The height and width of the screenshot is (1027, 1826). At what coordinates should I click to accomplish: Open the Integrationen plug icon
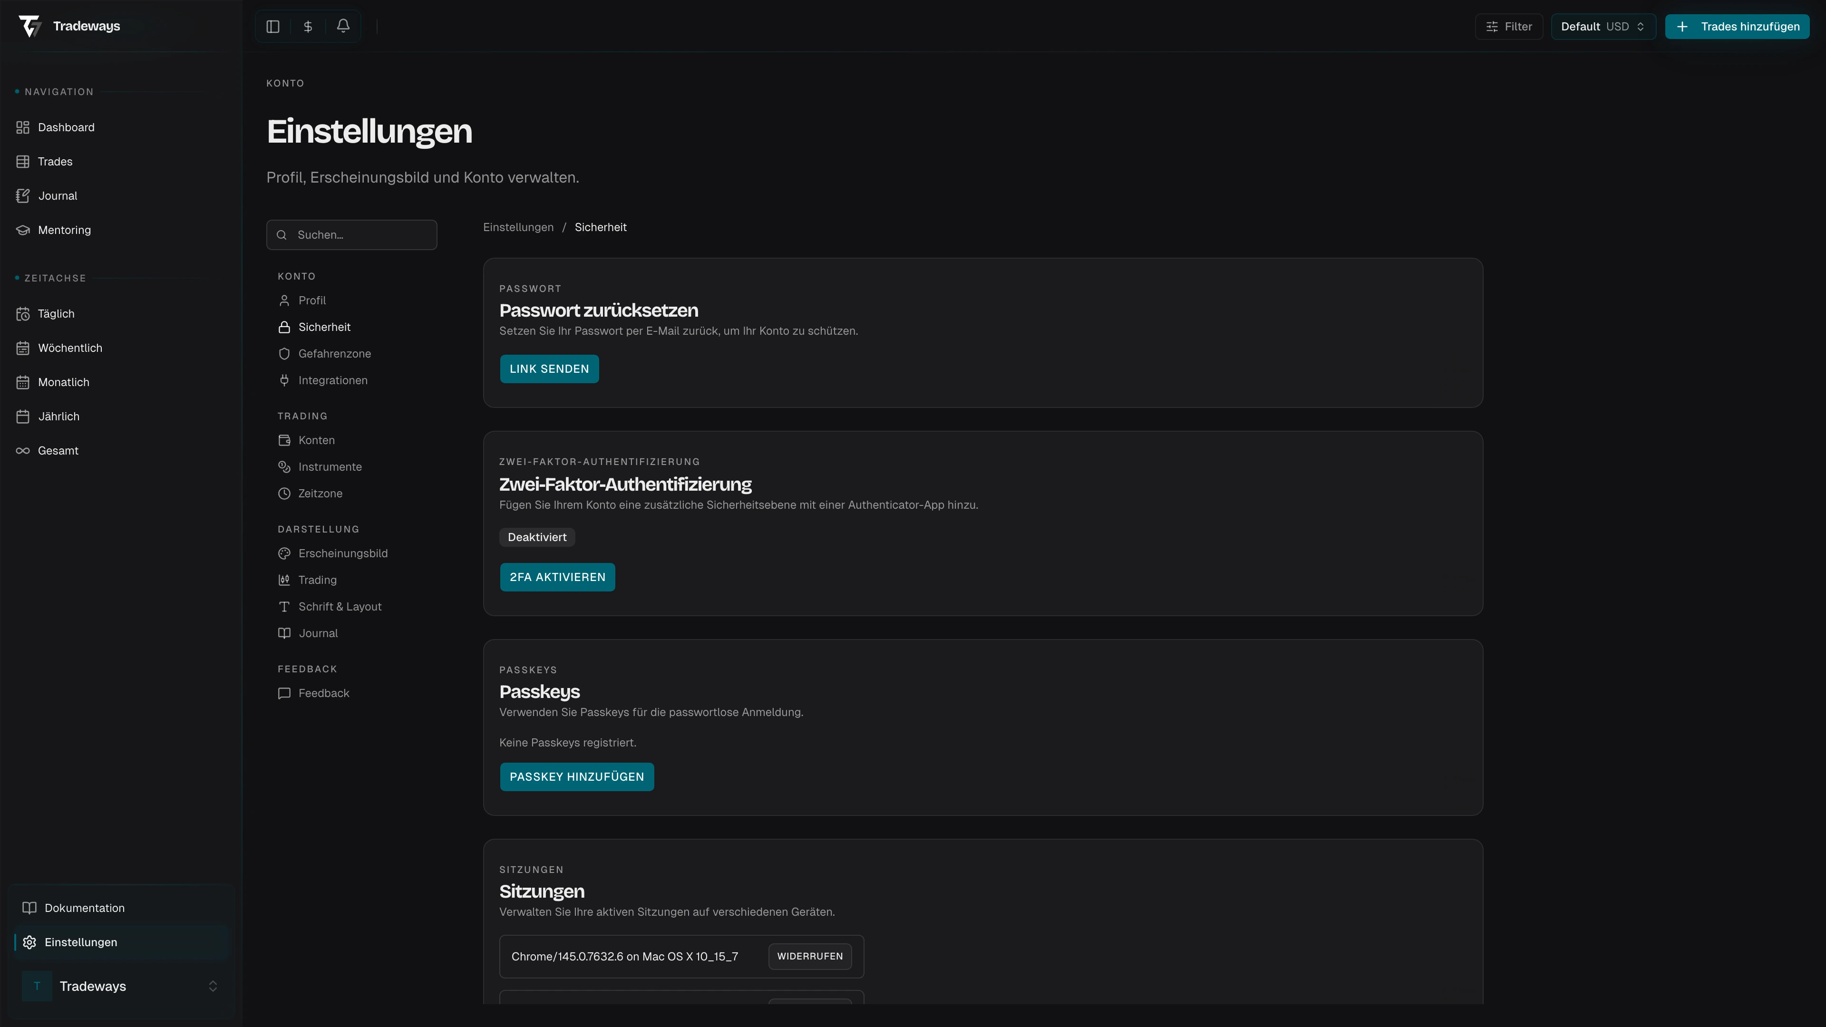coord(284,380)
